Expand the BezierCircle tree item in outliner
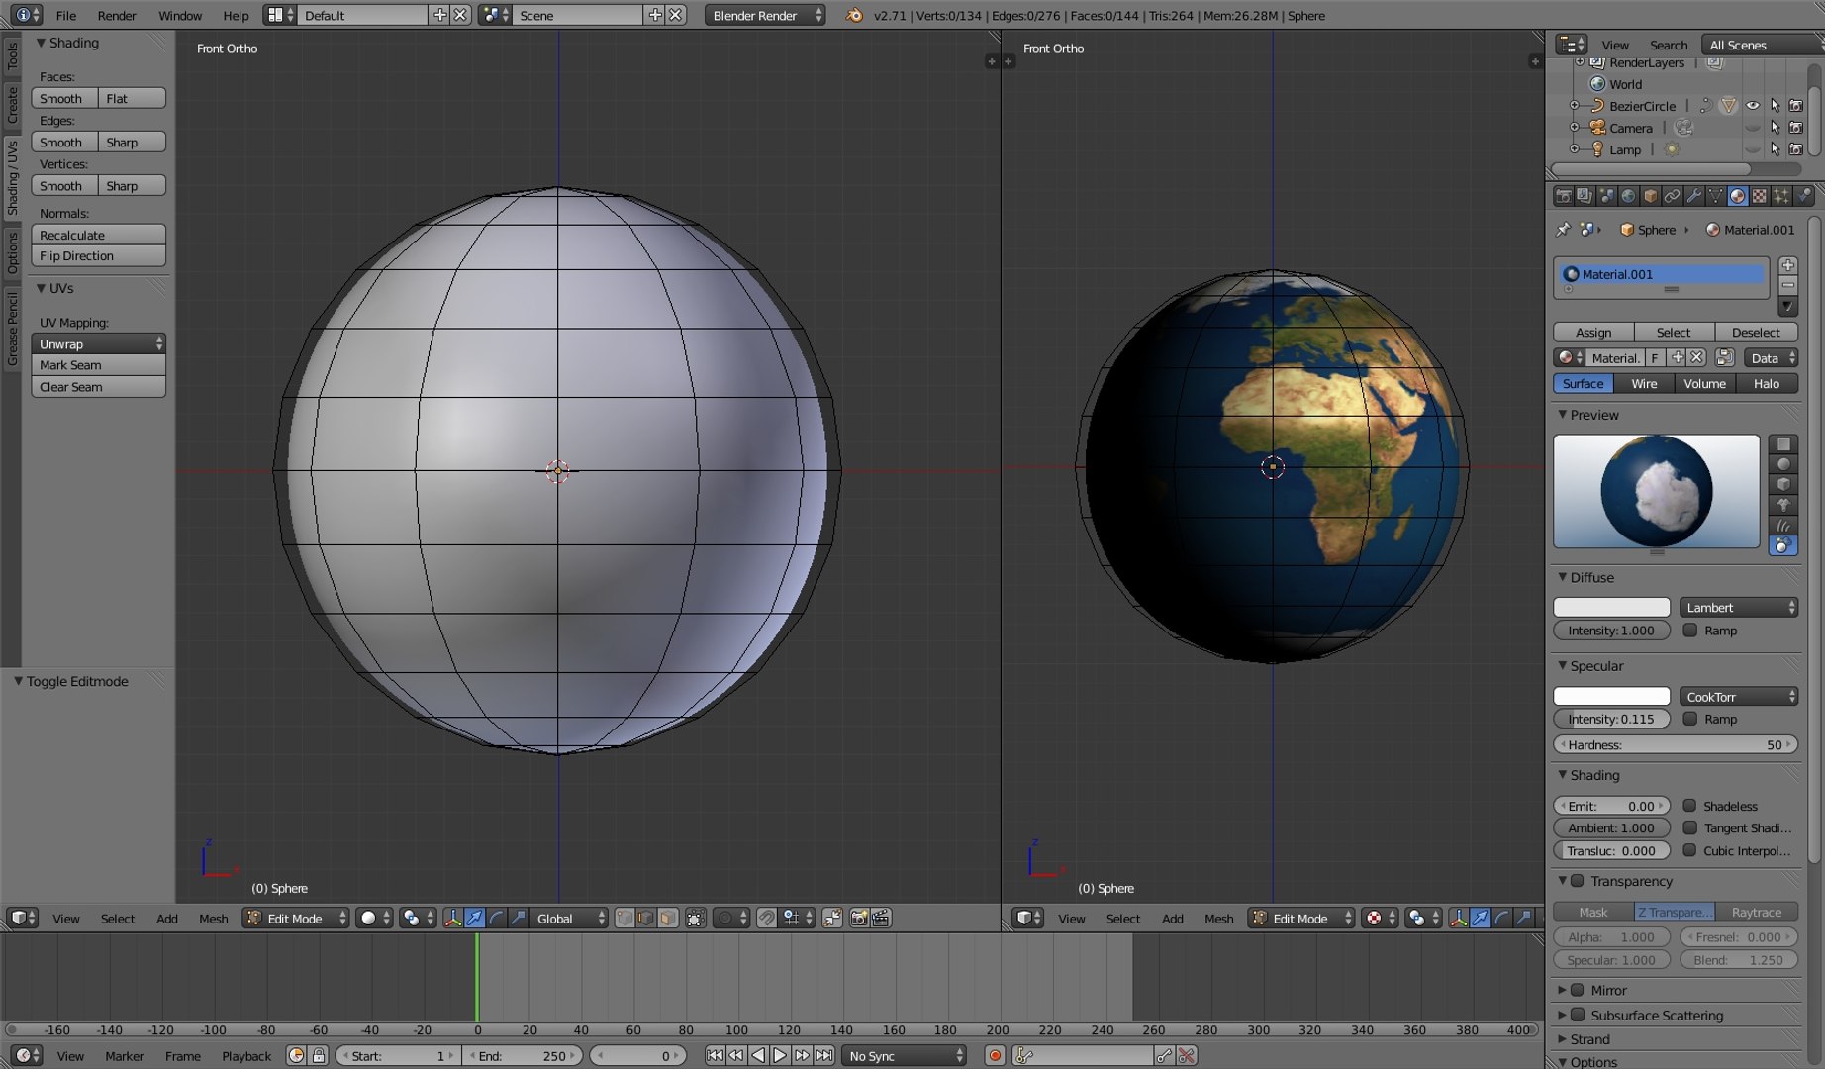 pos(1574,106)
